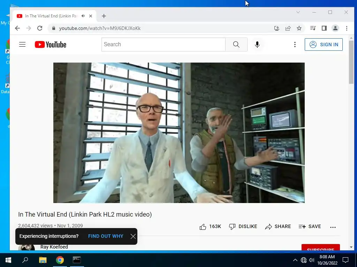Click video title In The Virtual End
357x267 pixels.
click(85, 215)
